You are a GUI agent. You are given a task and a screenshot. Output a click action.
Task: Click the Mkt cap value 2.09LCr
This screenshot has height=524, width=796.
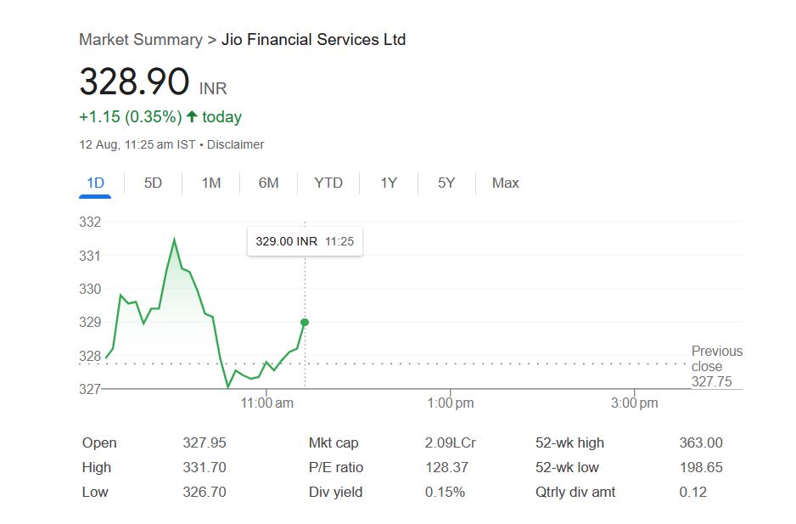click(450, 443)
